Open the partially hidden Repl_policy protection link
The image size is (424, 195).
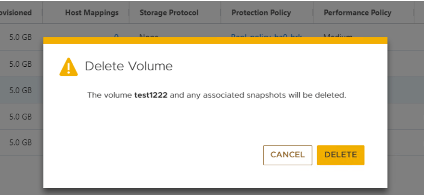266,36
